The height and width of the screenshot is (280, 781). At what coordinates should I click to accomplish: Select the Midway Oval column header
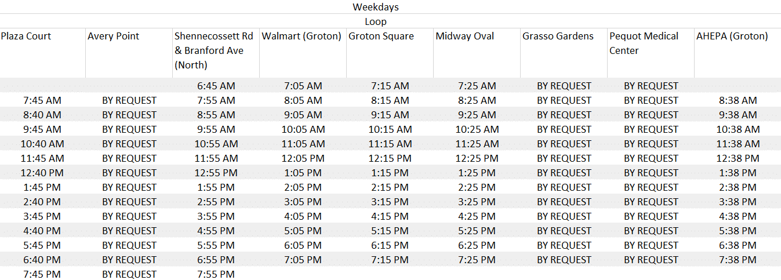coord(465,36)
